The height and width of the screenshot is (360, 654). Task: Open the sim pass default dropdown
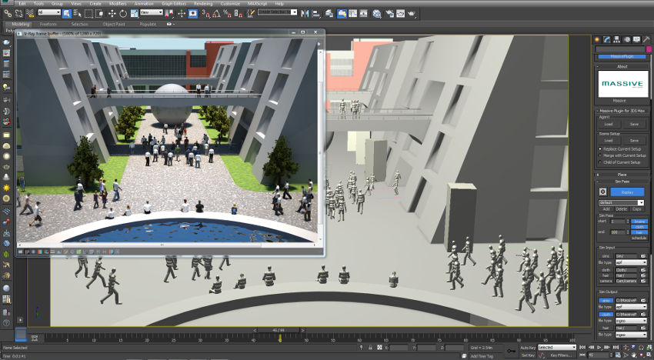[621, 202]
